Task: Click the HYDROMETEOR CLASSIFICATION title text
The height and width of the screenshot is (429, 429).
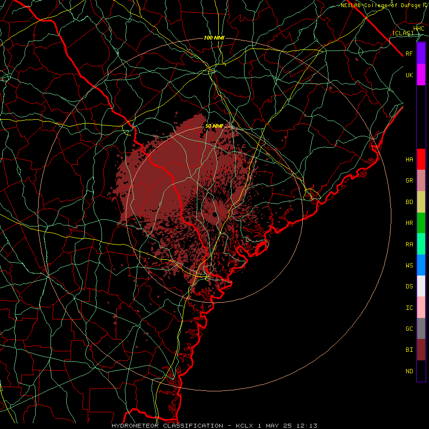Action: coord(167,426)
